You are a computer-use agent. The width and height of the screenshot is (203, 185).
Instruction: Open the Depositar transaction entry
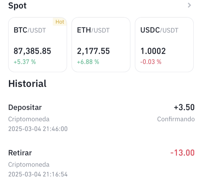point(101,118)
